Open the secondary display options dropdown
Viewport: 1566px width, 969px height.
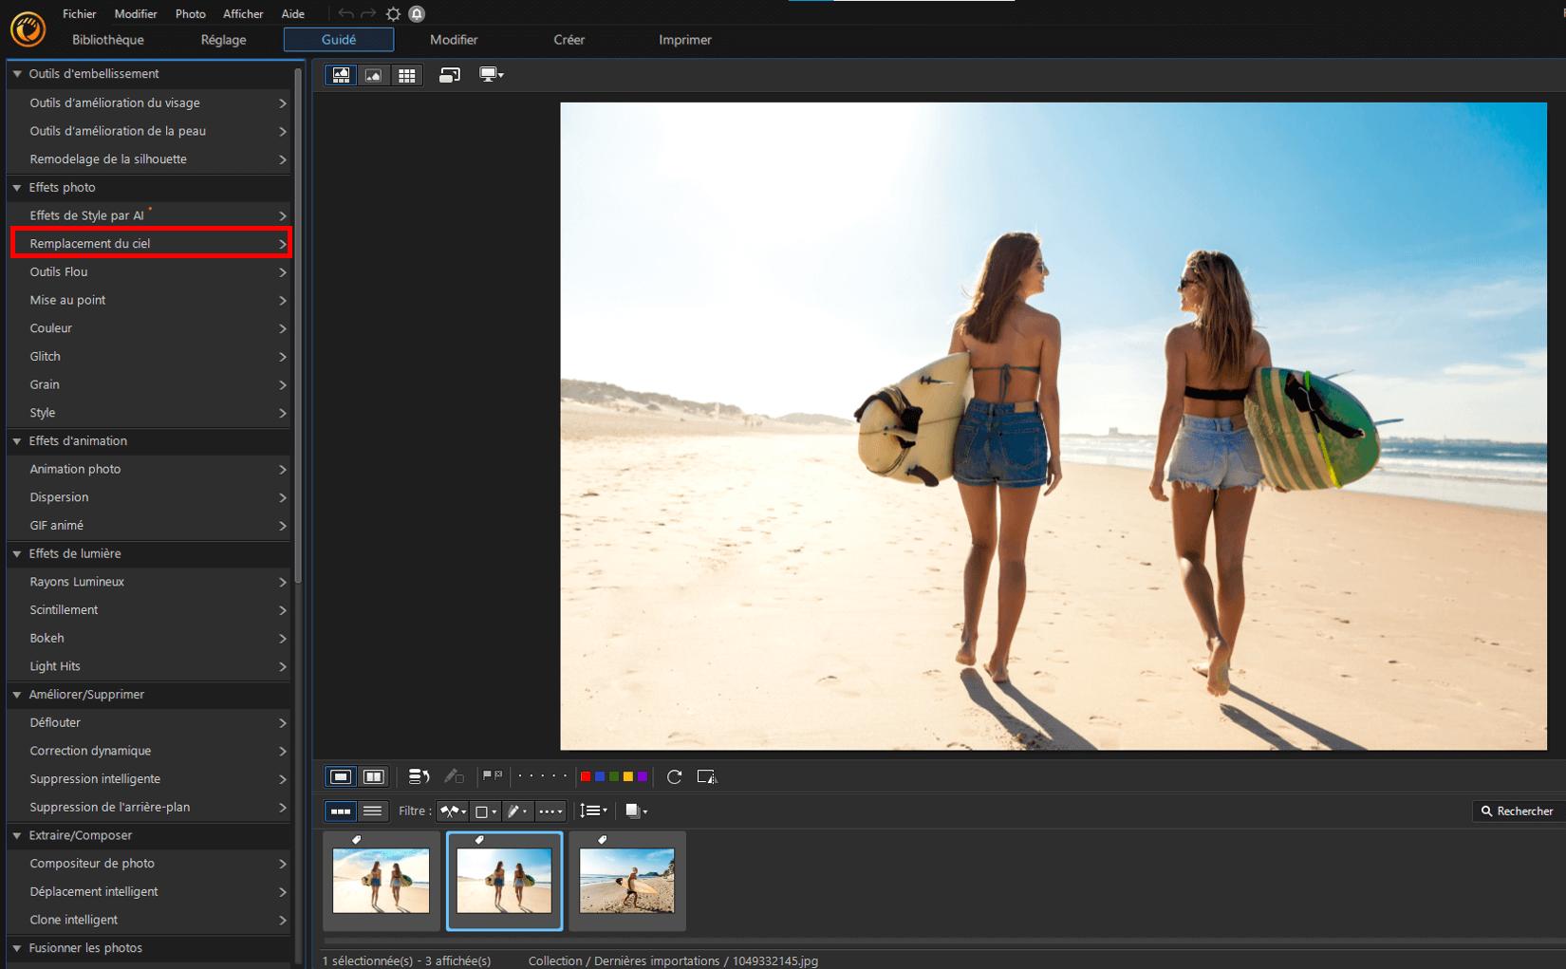[x=491, y=74]
